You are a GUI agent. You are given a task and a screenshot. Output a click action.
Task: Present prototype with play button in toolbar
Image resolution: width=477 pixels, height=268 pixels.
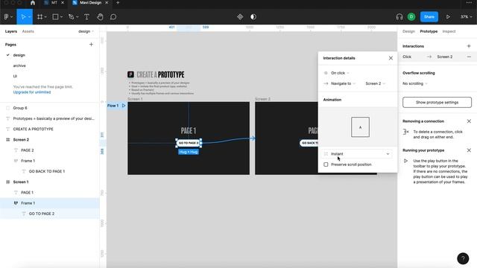coord(448,16)
